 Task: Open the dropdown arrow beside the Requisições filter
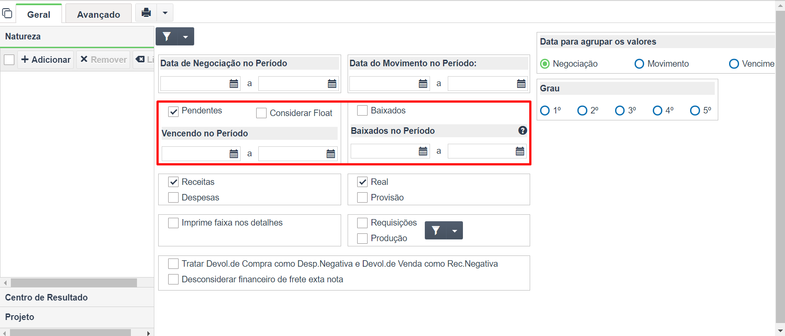point(454,230)
